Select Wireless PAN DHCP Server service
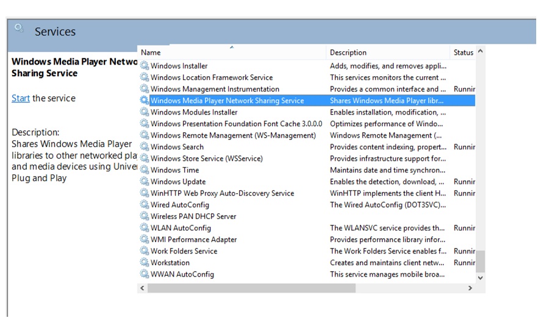This screenshot has width=549, height=329. coord(193,216)
